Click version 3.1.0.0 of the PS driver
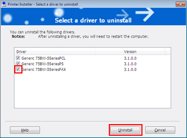The image size is (187, 138). pos(130,64)
